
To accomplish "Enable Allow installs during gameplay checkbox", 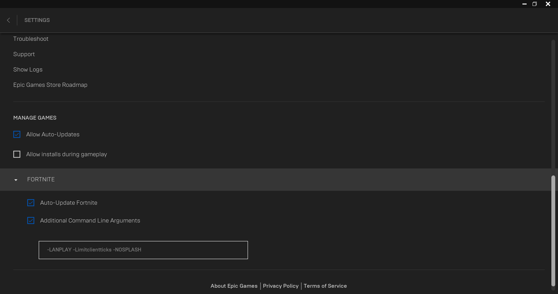I will (x=17, y=154).
